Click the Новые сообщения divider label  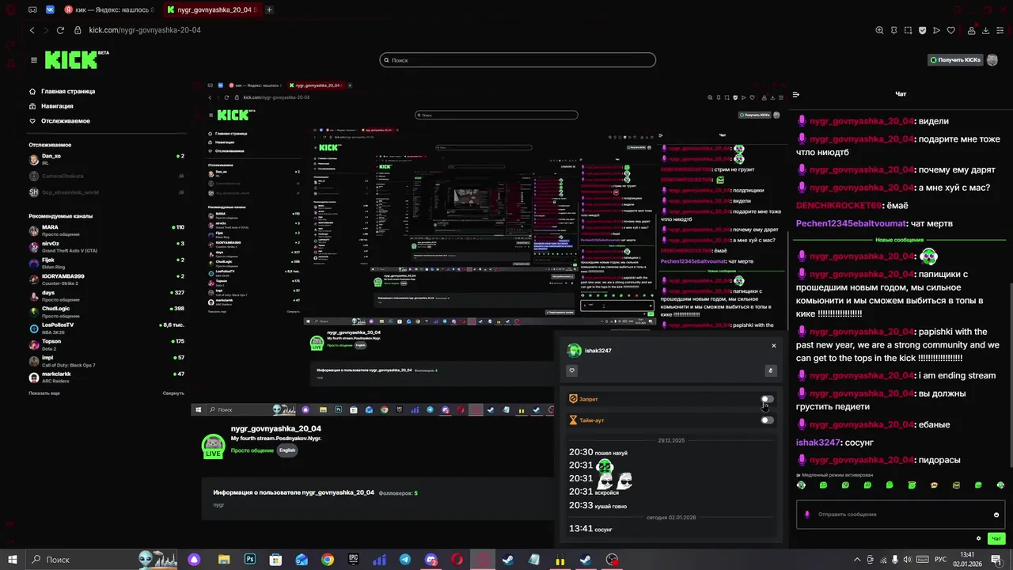point(899,240)
